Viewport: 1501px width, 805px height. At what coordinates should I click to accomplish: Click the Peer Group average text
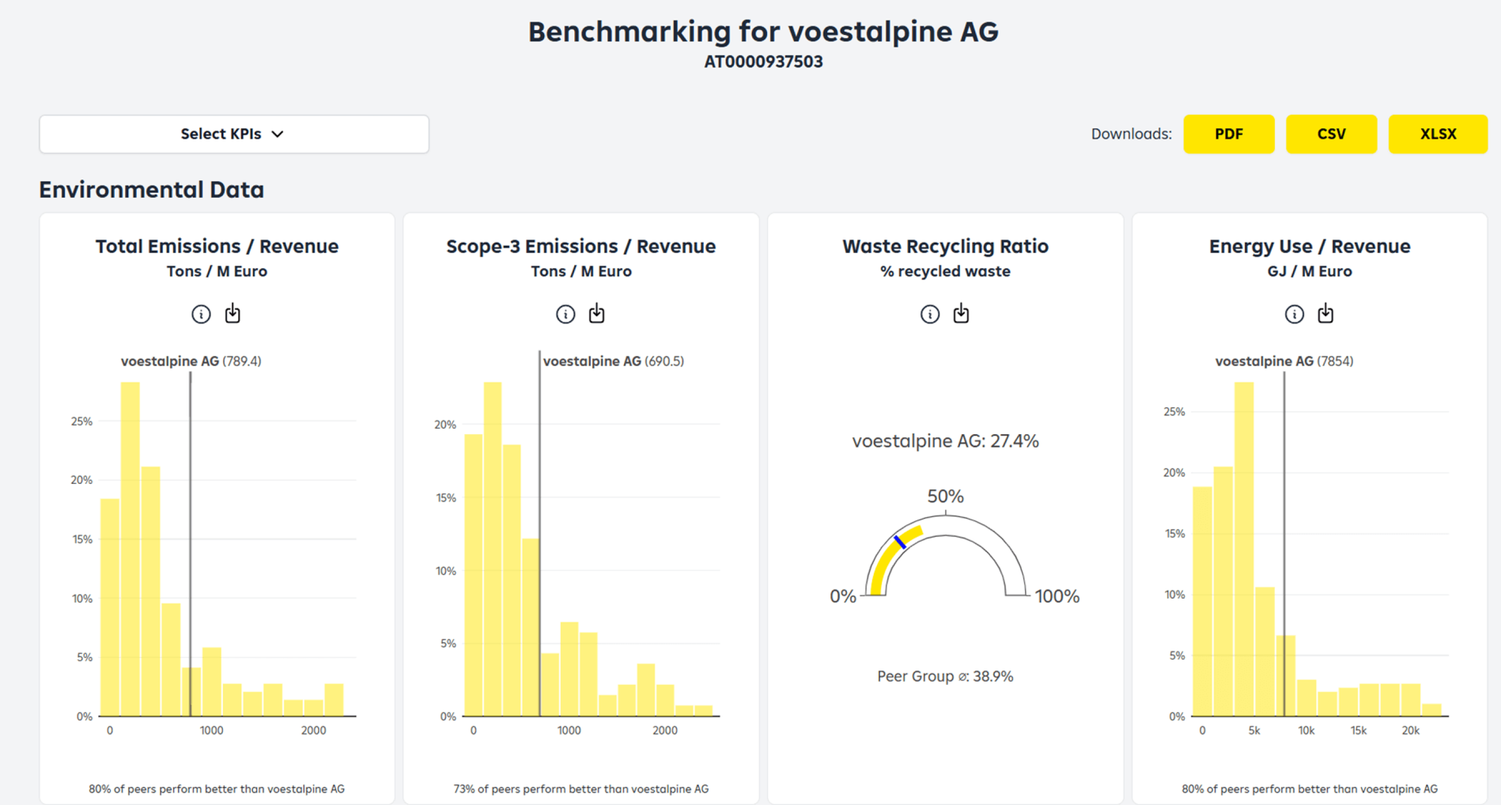945,676
